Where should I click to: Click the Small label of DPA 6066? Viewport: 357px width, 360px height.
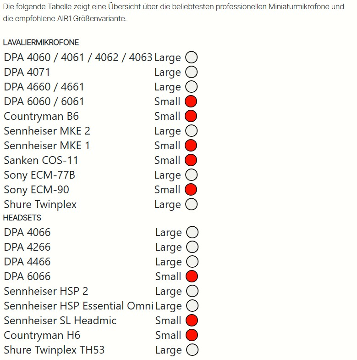pos(168,276)
